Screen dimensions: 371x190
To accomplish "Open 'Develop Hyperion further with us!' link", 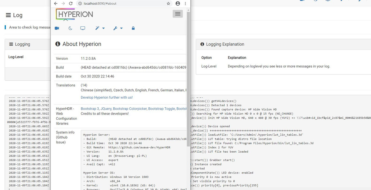I will [x=107, y=97].
